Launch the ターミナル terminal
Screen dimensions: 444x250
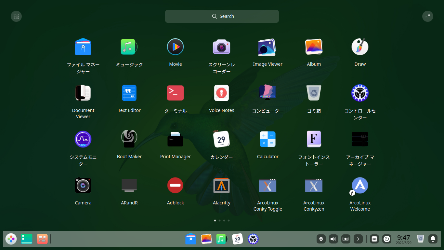[176, 93]
